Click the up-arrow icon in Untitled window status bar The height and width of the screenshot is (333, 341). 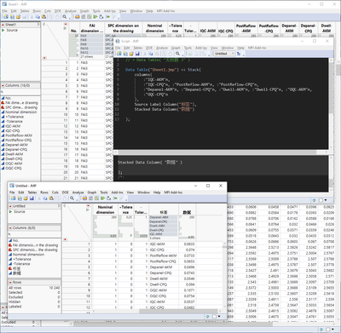tap(208, 316)
